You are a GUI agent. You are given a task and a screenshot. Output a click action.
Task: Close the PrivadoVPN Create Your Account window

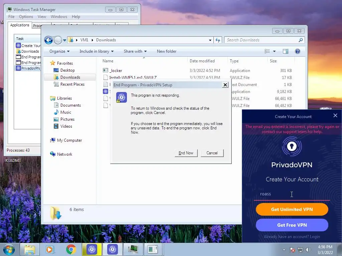click(335, 116)
